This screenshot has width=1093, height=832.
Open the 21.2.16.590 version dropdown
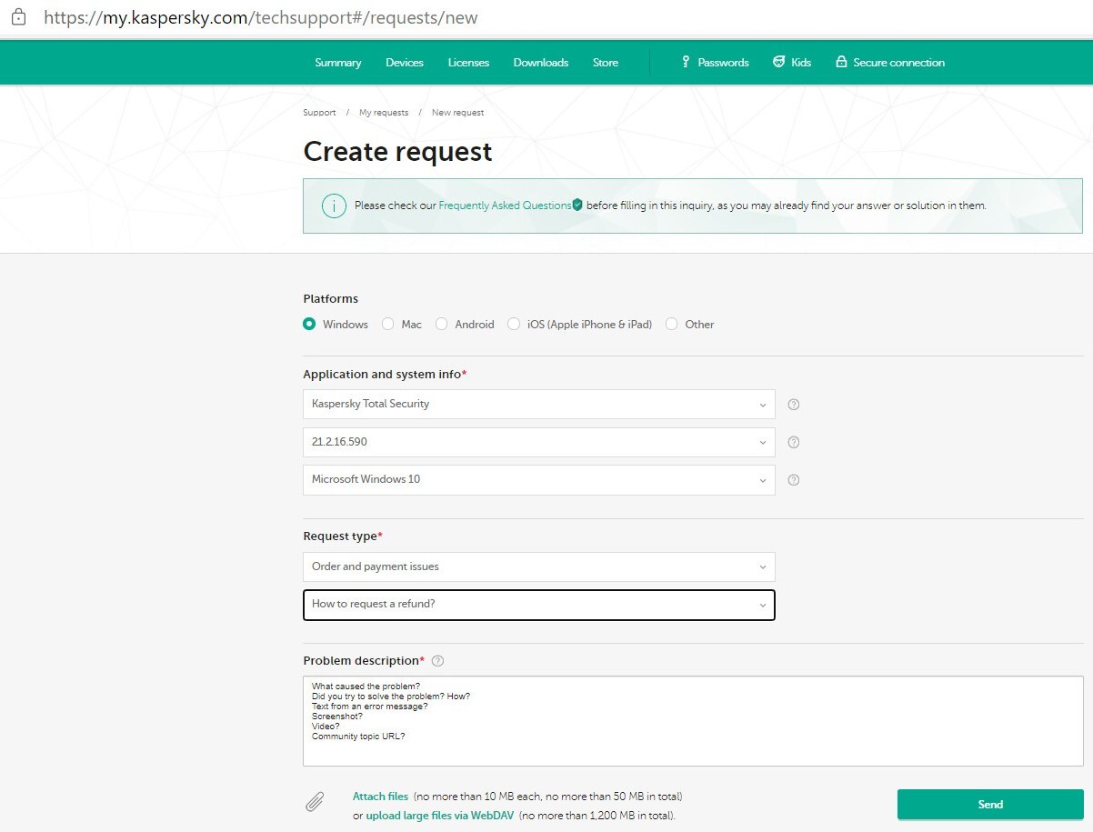coord(539,442)
